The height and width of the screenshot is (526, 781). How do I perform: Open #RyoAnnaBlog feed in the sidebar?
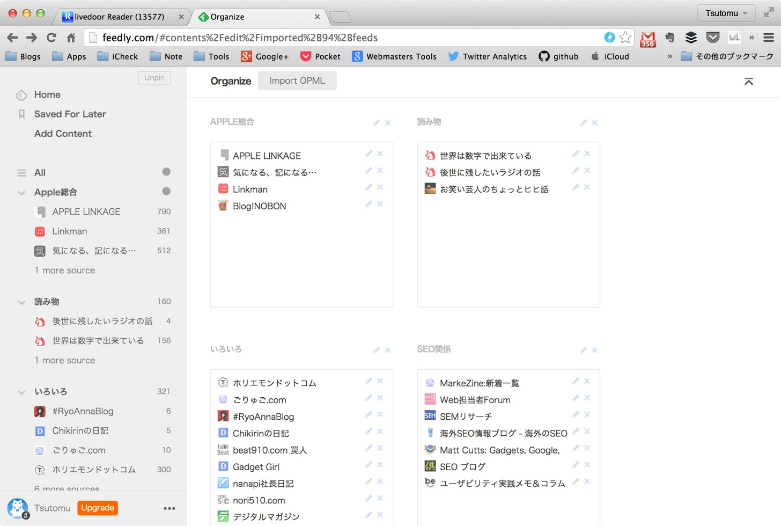pyautogui.click(x=83, y=412)
